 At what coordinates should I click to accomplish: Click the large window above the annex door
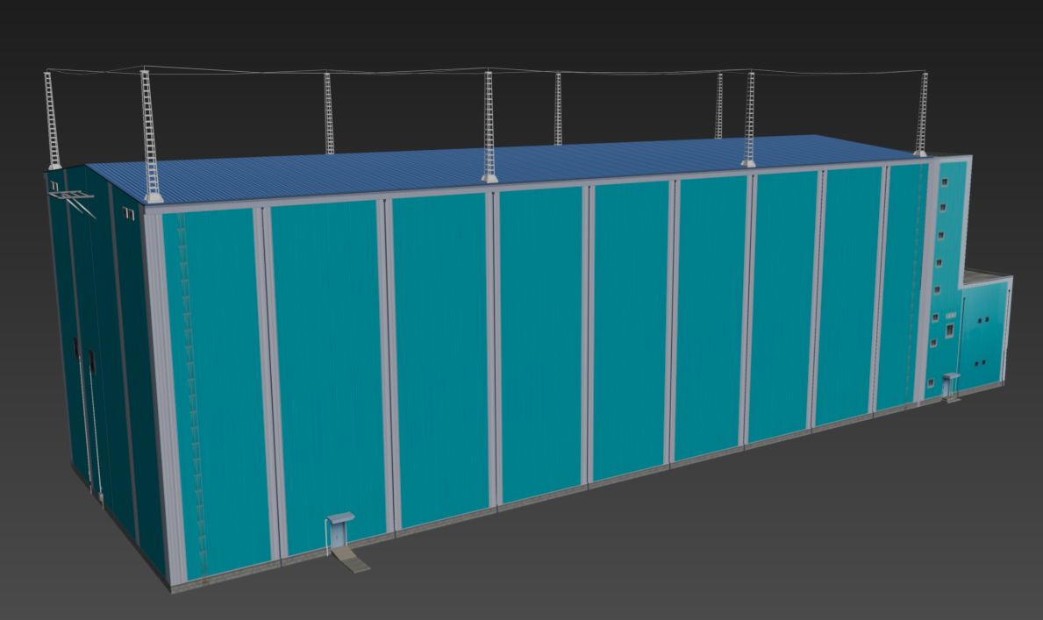coord(948,331)
